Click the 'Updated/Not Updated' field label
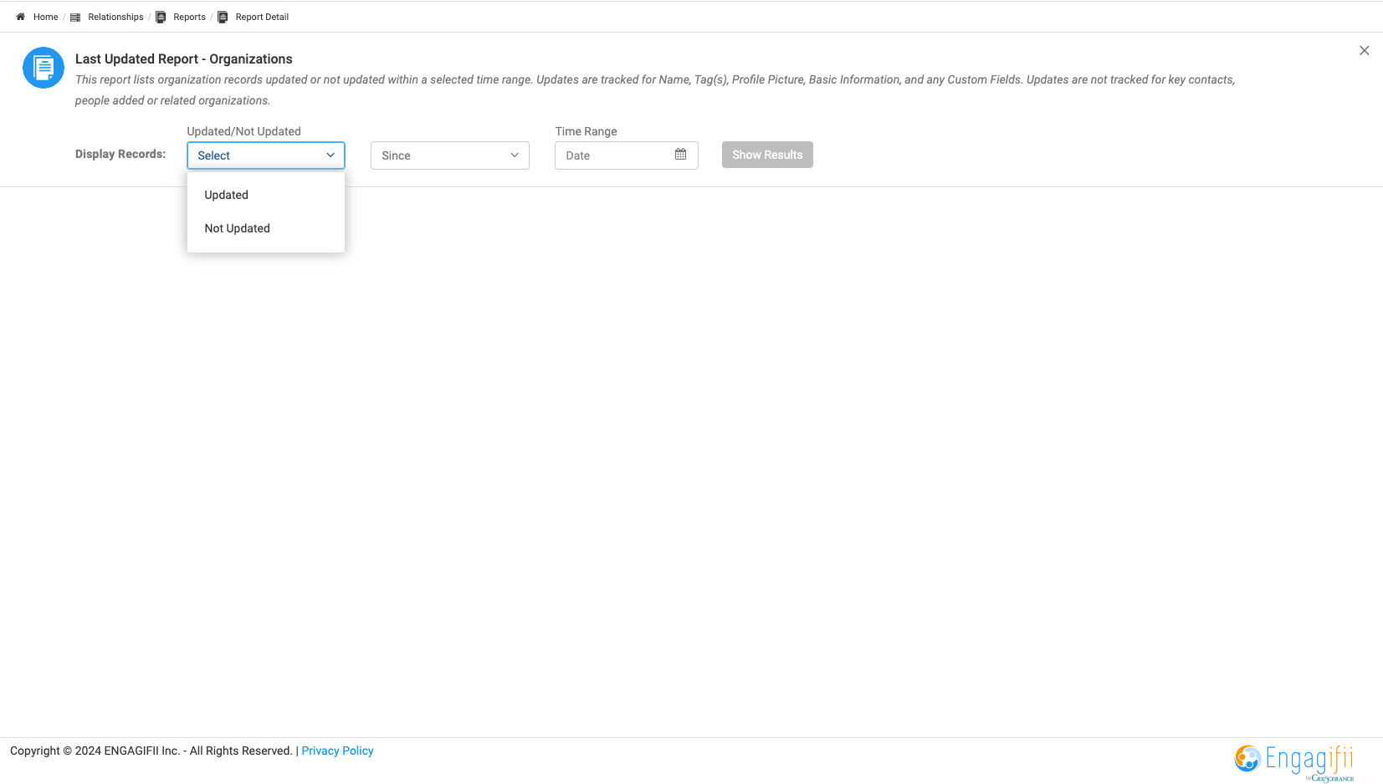Image resolution: width=1383 pixels, height=784 pixels. pyautogui.click(x=243, y=131)
